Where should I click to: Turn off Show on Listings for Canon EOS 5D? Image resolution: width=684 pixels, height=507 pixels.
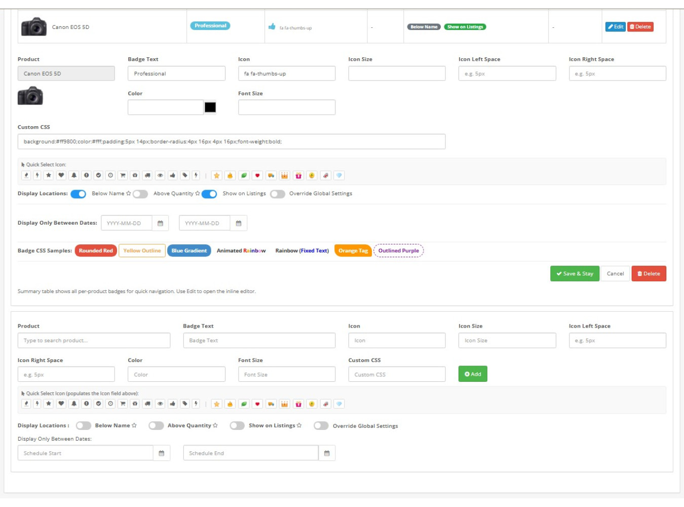click(209, 194)
